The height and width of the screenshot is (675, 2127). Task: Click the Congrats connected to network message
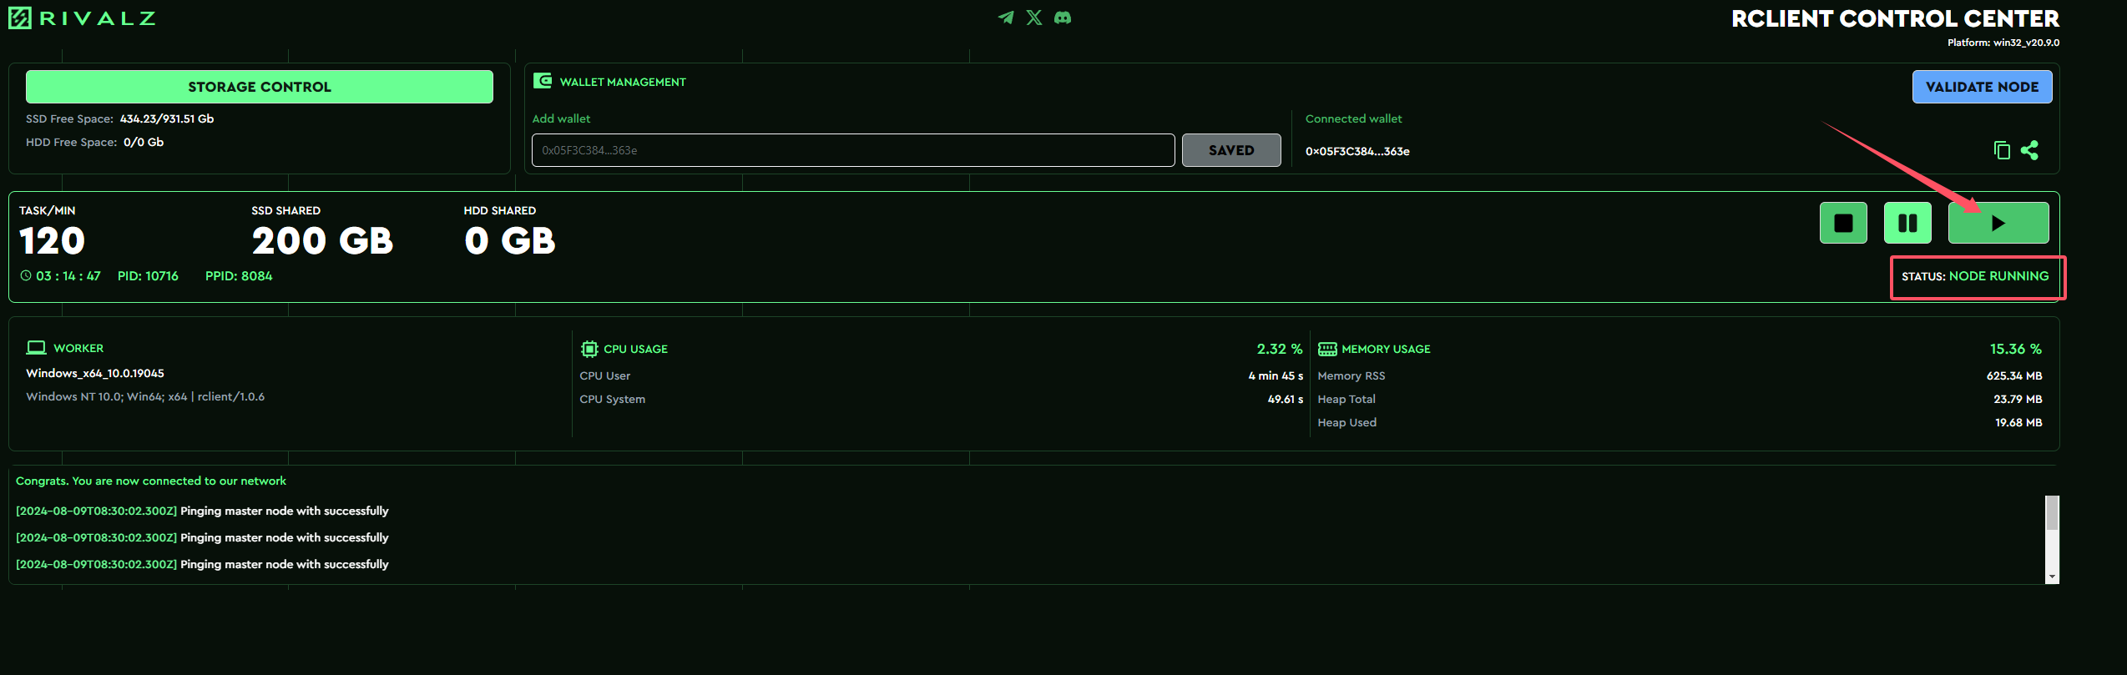click(151, 481)
